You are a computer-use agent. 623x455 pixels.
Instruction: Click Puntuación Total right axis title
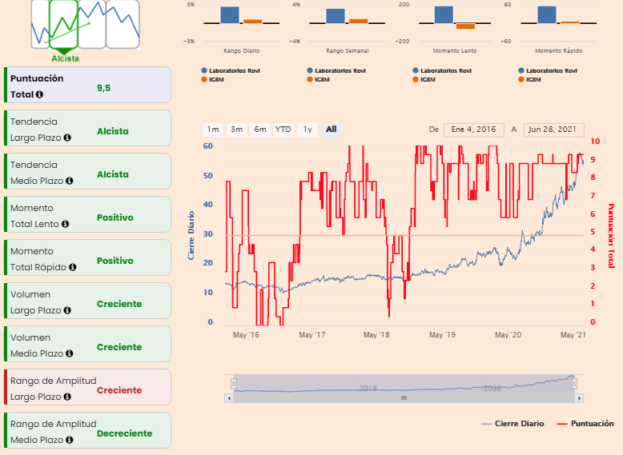(x=611, y=236)
